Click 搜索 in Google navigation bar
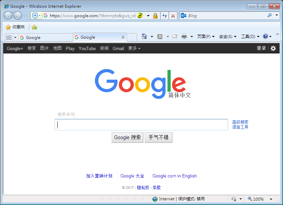The width and height of the screenshot is (283, 205). click(32, 48)
